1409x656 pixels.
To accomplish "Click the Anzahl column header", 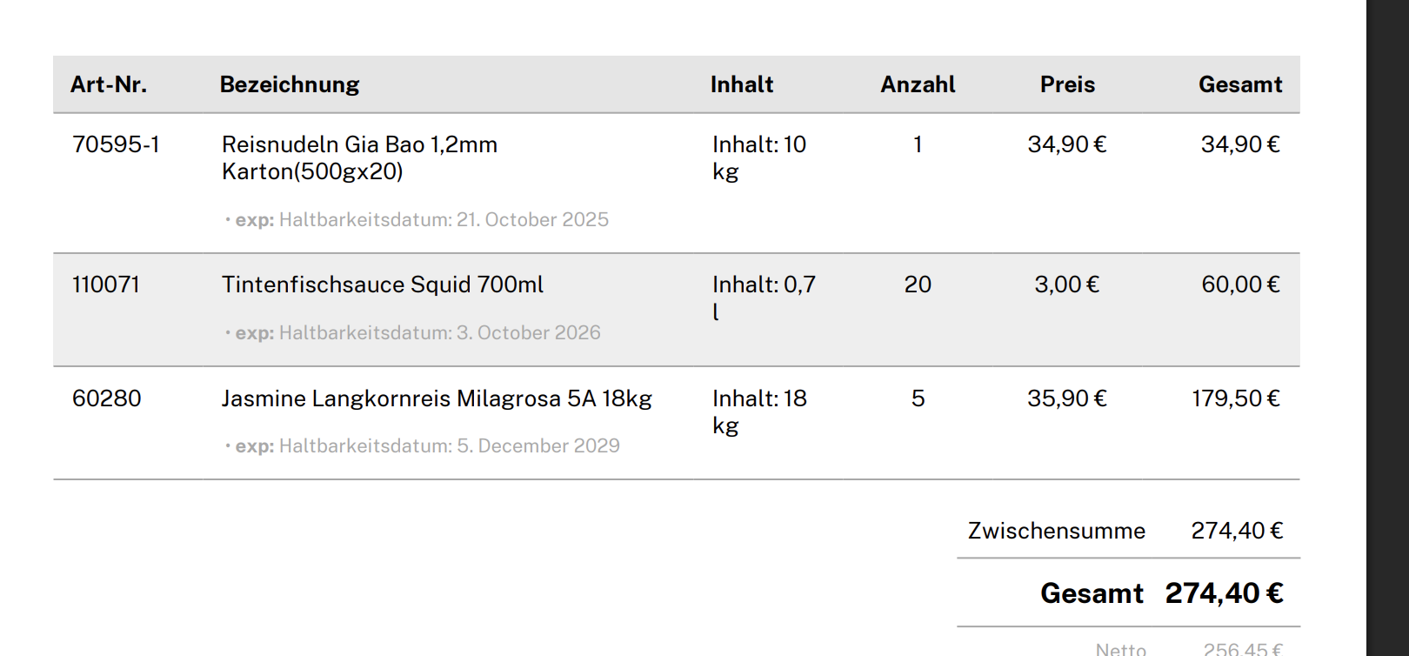I will pos(918,84).
